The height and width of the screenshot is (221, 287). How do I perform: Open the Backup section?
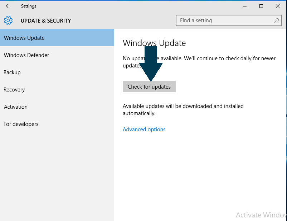click(57, 72)
